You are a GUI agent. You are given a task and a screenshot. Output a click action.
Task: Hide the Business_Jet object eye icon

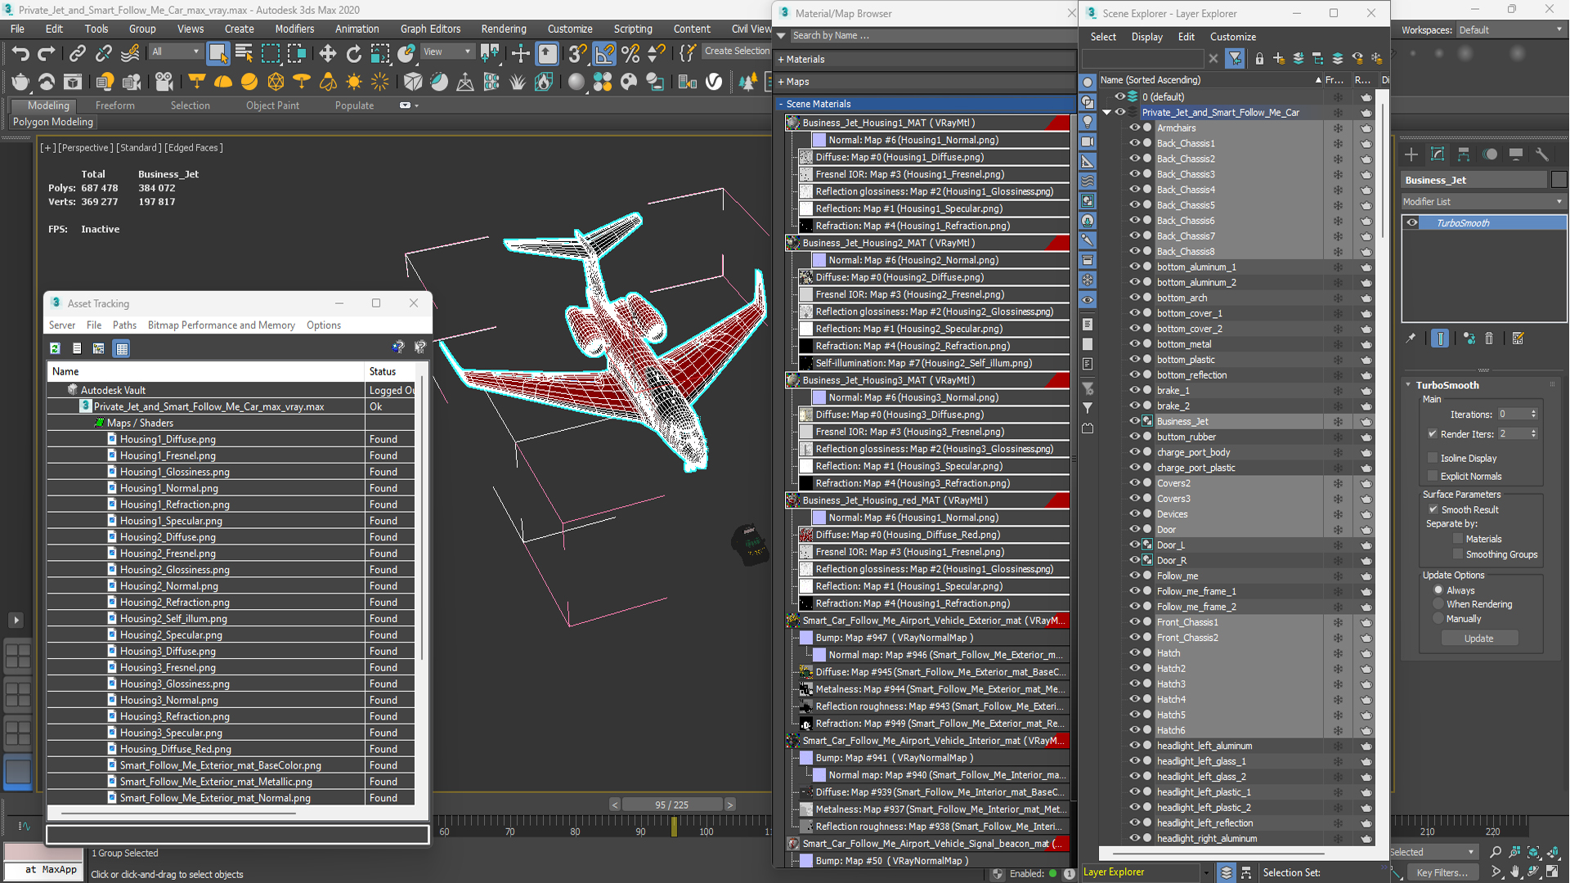tap(1134, 421)
